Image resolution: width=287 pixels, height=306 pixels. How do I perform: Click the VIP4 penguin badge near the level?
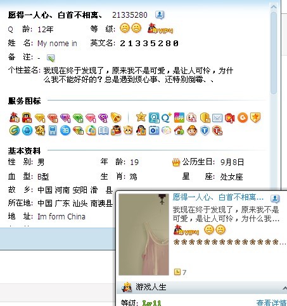[160, 29]
